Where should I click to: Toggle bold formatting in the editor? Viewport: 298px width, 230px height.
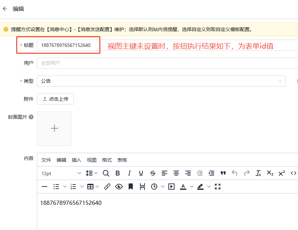118,173
